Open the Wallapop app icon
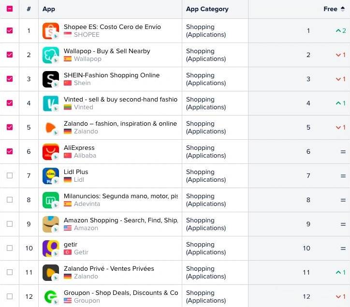 51,55
